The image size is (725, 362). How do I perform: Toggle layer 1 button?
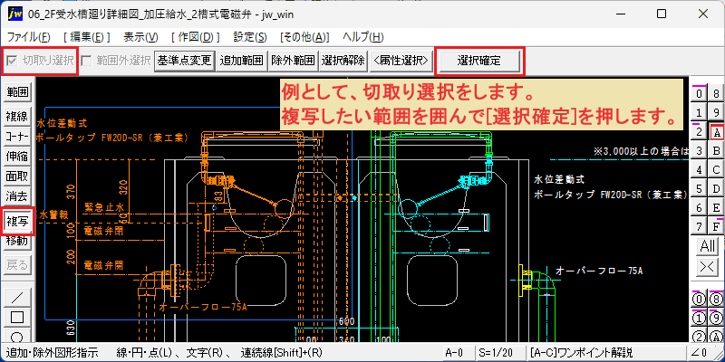699,113
